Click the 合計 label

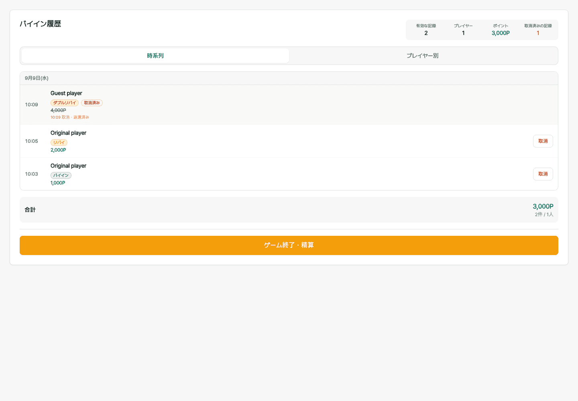click(30, 210)
